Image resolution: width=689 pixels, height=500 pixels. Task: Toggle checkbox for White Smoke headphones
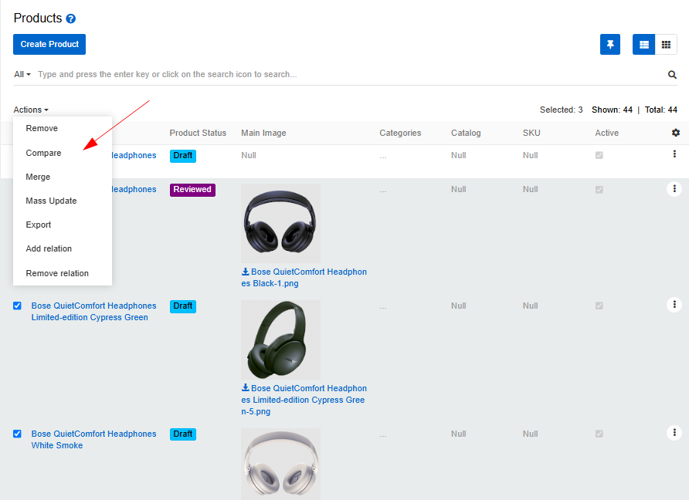point(17,434)
